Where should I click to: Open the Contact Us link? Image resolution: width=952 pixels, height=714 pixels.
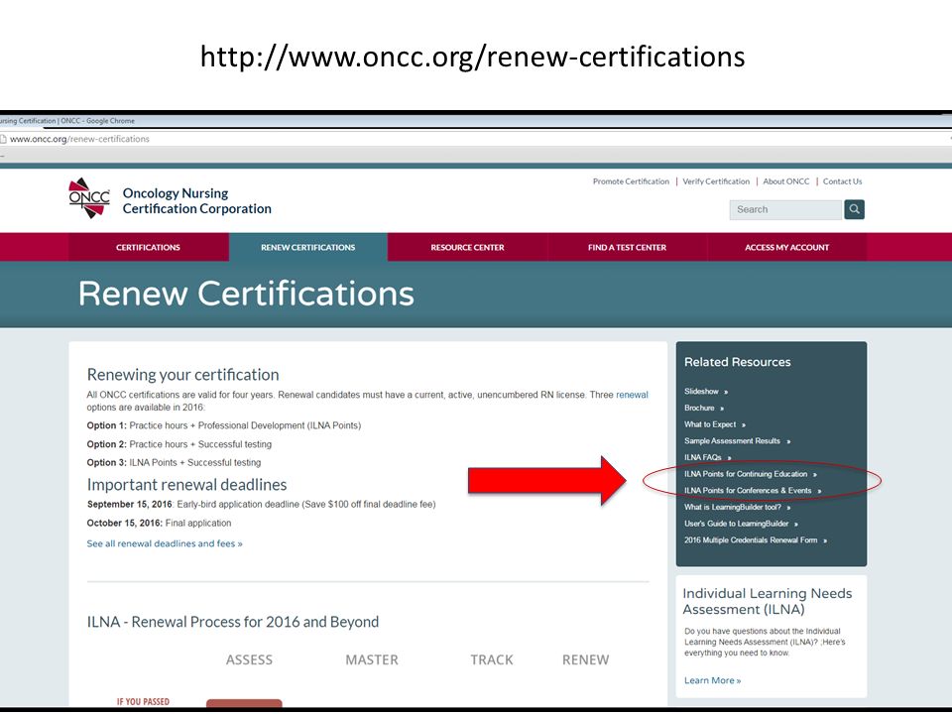pos(842,181)
